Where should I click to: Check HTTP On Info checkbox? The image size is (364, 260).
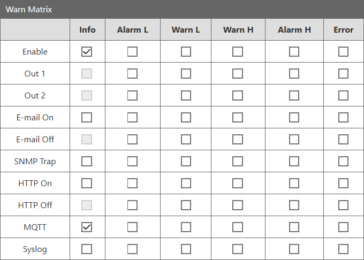tap(87, 183)
